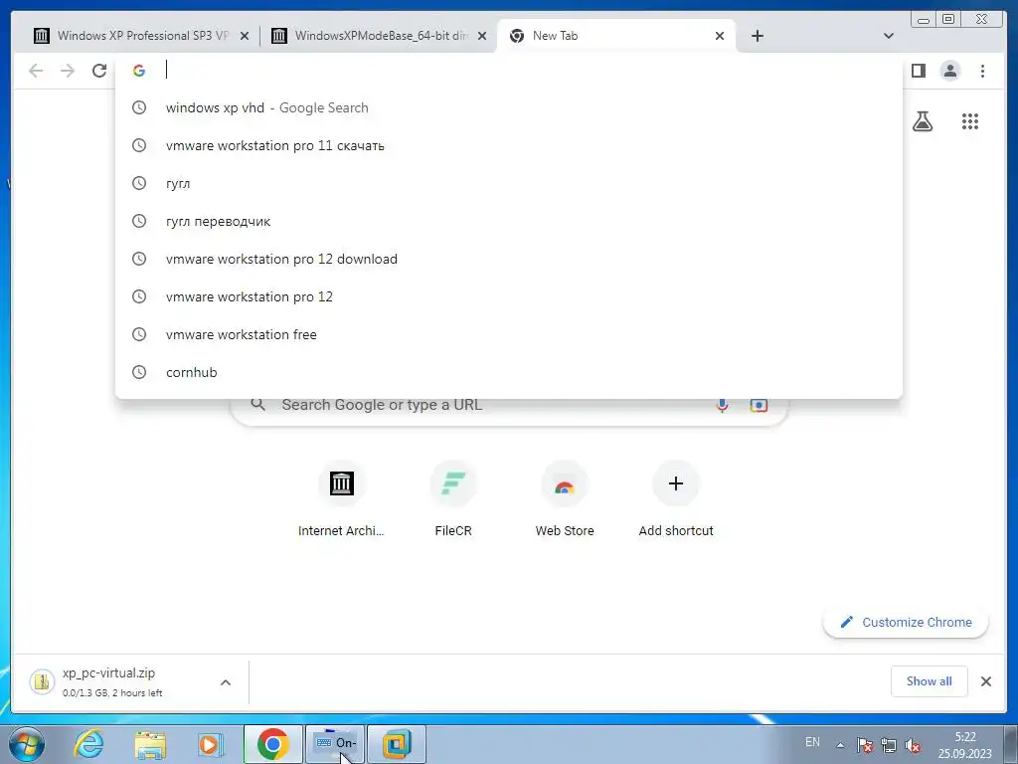Choose suggestion 'гугл'
The height and width of the screenshot is (764, 1018).
click(x=508, y=183)
